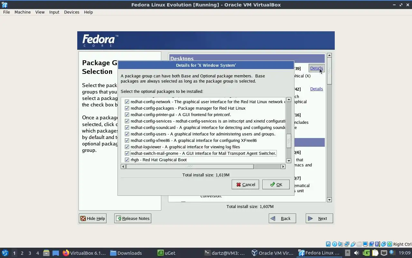Viewport: 412px width, 258px height.
Task: Click the Hide Help button
Action: pyautogui.click(x=92, y=218)
